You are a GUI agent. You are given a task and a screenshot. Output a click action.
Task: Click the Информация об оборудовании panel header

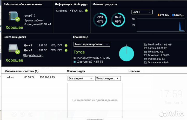(72, 4)
